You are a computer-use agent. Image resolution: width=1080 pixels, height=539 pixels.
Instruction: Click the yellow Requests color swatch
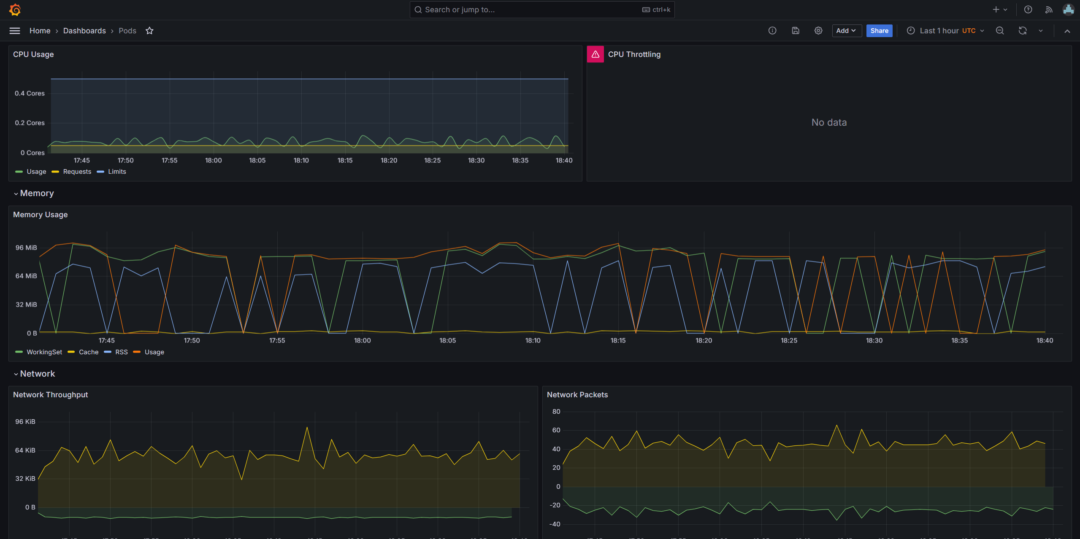pos(55,172)
